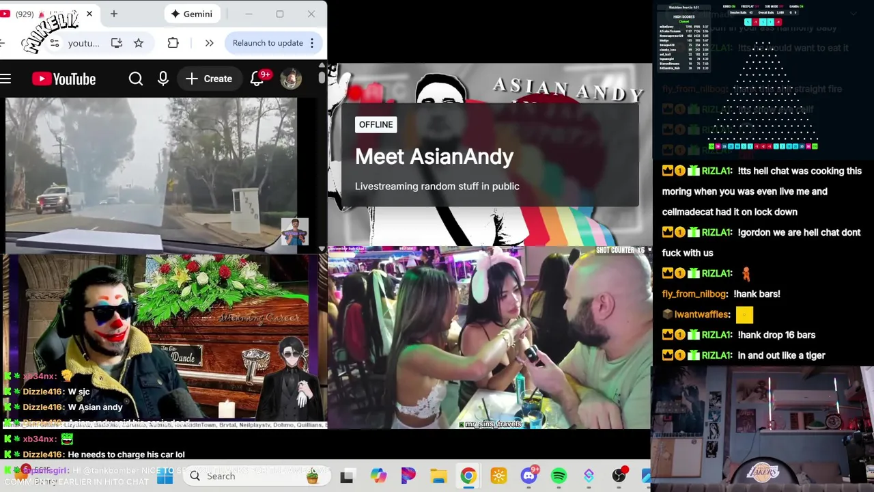This screenshot has height=492, width=874.
Task: Click RIZLA1 '!hank drop 16 bars' message
Action: point(739,335)
